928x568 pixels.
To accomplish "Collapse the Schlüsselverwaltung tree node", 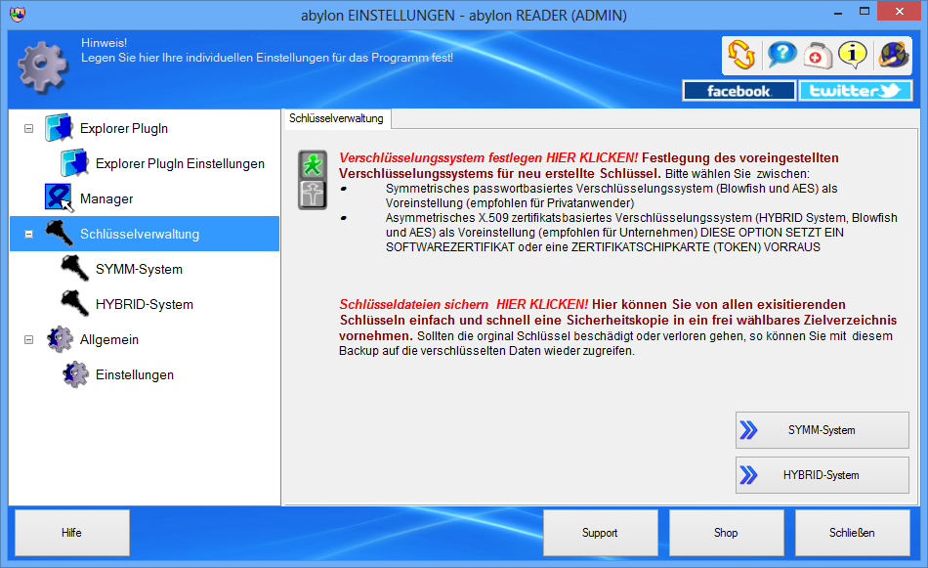I will [28, 234].
